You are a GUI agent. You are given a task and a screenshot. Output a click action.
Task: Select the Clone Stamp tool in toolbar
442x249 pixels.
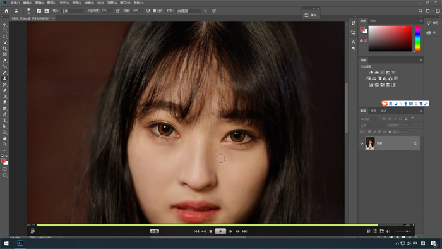4,78
